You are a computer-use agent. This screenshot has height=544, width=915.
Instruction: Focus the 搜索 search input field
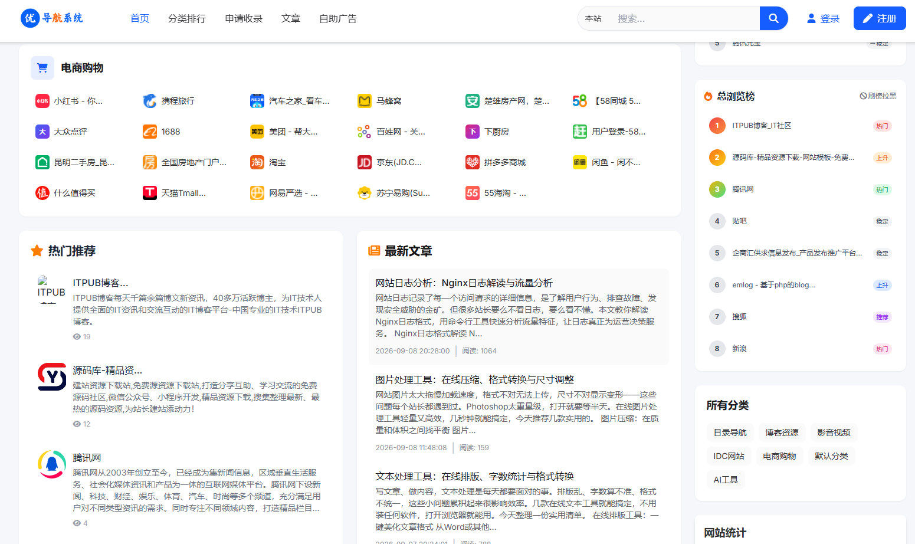pos(686,18)
